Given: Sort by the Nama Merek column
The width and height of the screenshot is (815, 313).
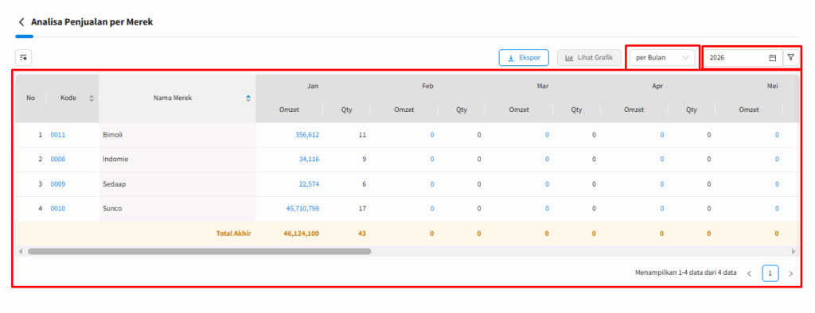Looking at the screenshot, I should pos(248,98).
